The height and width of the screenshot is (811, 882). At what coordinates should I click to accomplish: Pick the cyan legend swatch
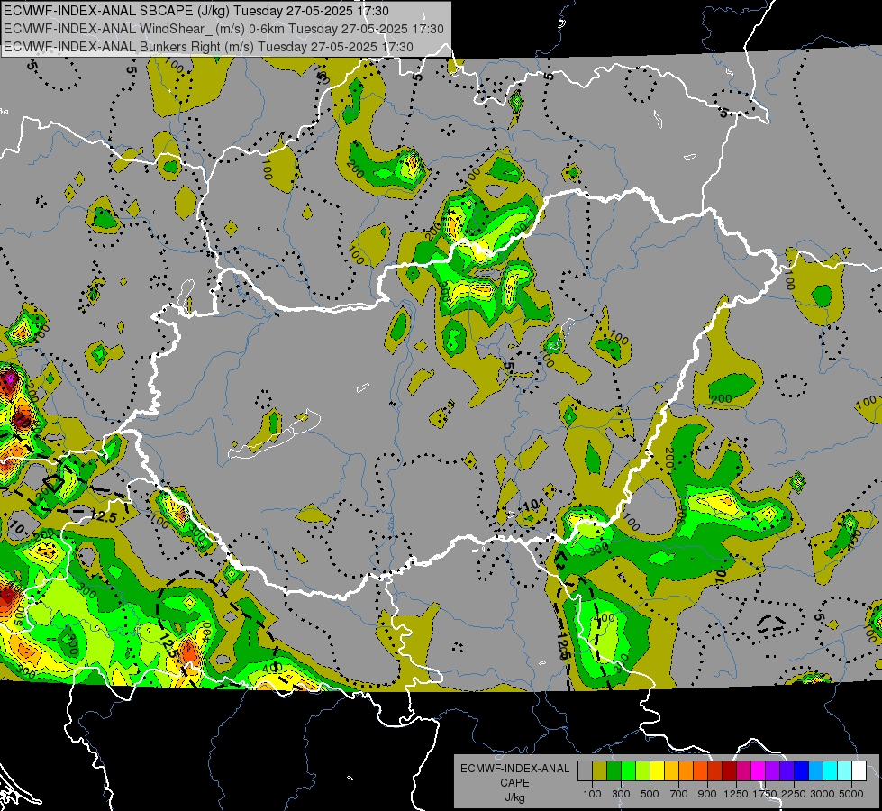point(831,771)
